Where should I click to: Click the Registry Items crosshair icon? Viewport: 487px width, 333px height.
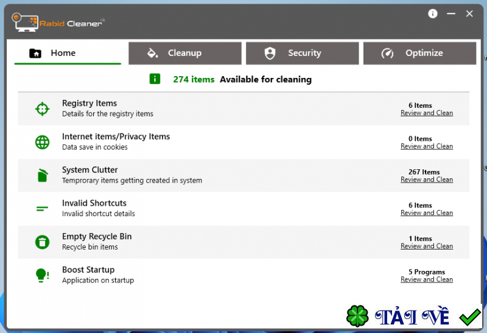click(42, 108)
